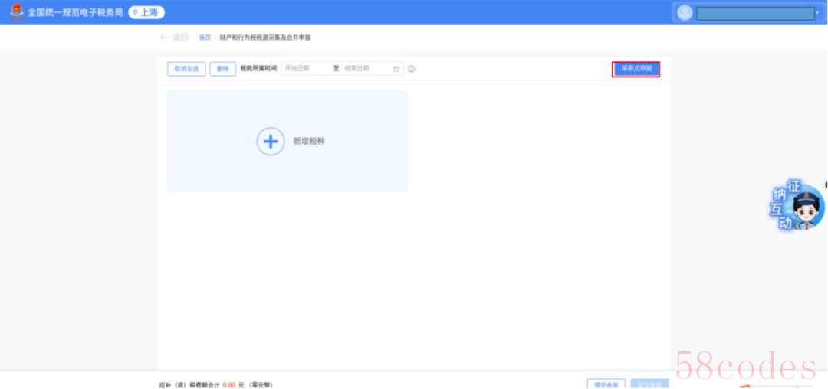This screenshot has height=389, width=828.
Task: Expand the user account dropdown arrow
Action: [817, 13]
